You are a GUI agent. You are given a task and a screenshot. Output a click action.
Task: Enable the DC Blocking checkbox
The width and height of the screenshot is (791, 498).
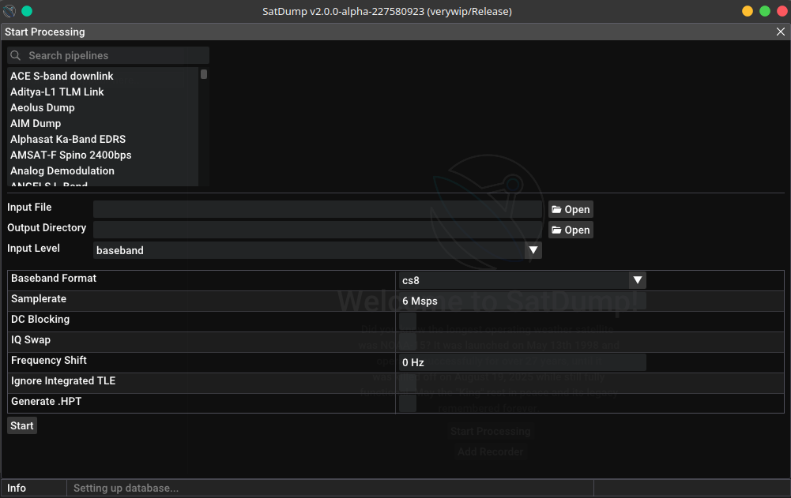point(408,321)
